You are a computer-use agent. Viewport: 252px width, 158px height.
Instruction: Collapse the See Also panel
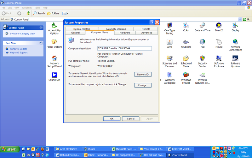click(41, 43)
